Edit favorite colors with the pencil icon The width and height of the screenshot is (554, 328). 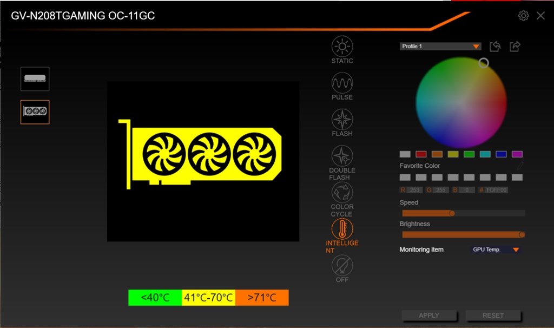(520, 166)
